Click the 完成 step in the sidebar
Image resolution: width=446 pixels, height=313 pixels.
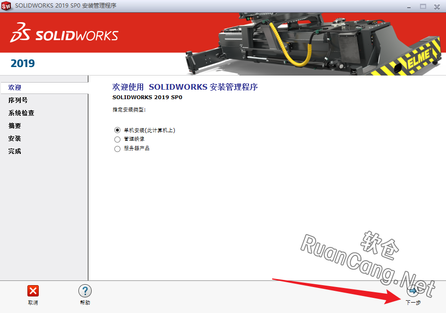(15, 151)
